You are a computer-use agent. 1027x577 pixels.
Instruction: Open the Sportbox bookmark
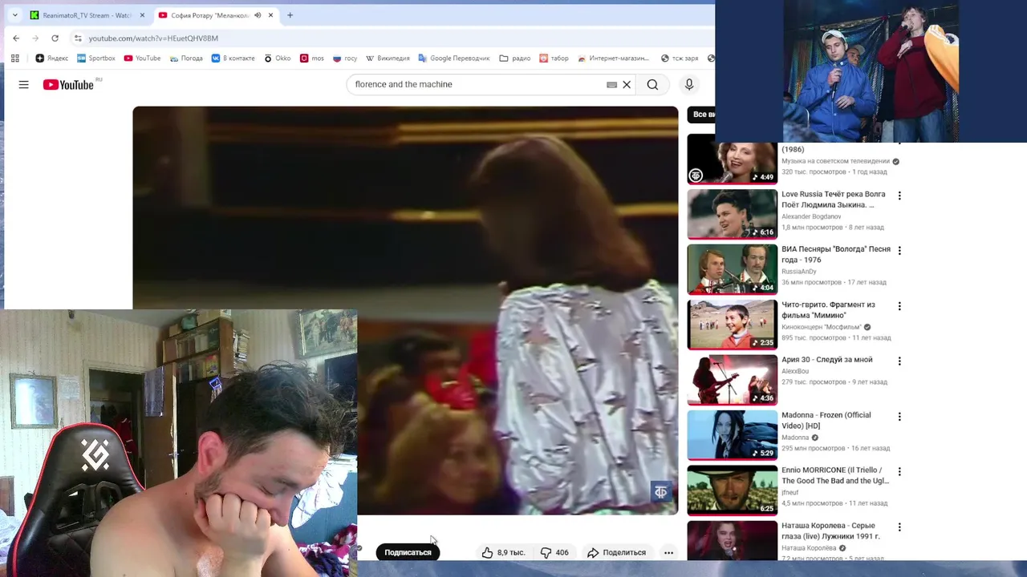(x=96, y=58)
